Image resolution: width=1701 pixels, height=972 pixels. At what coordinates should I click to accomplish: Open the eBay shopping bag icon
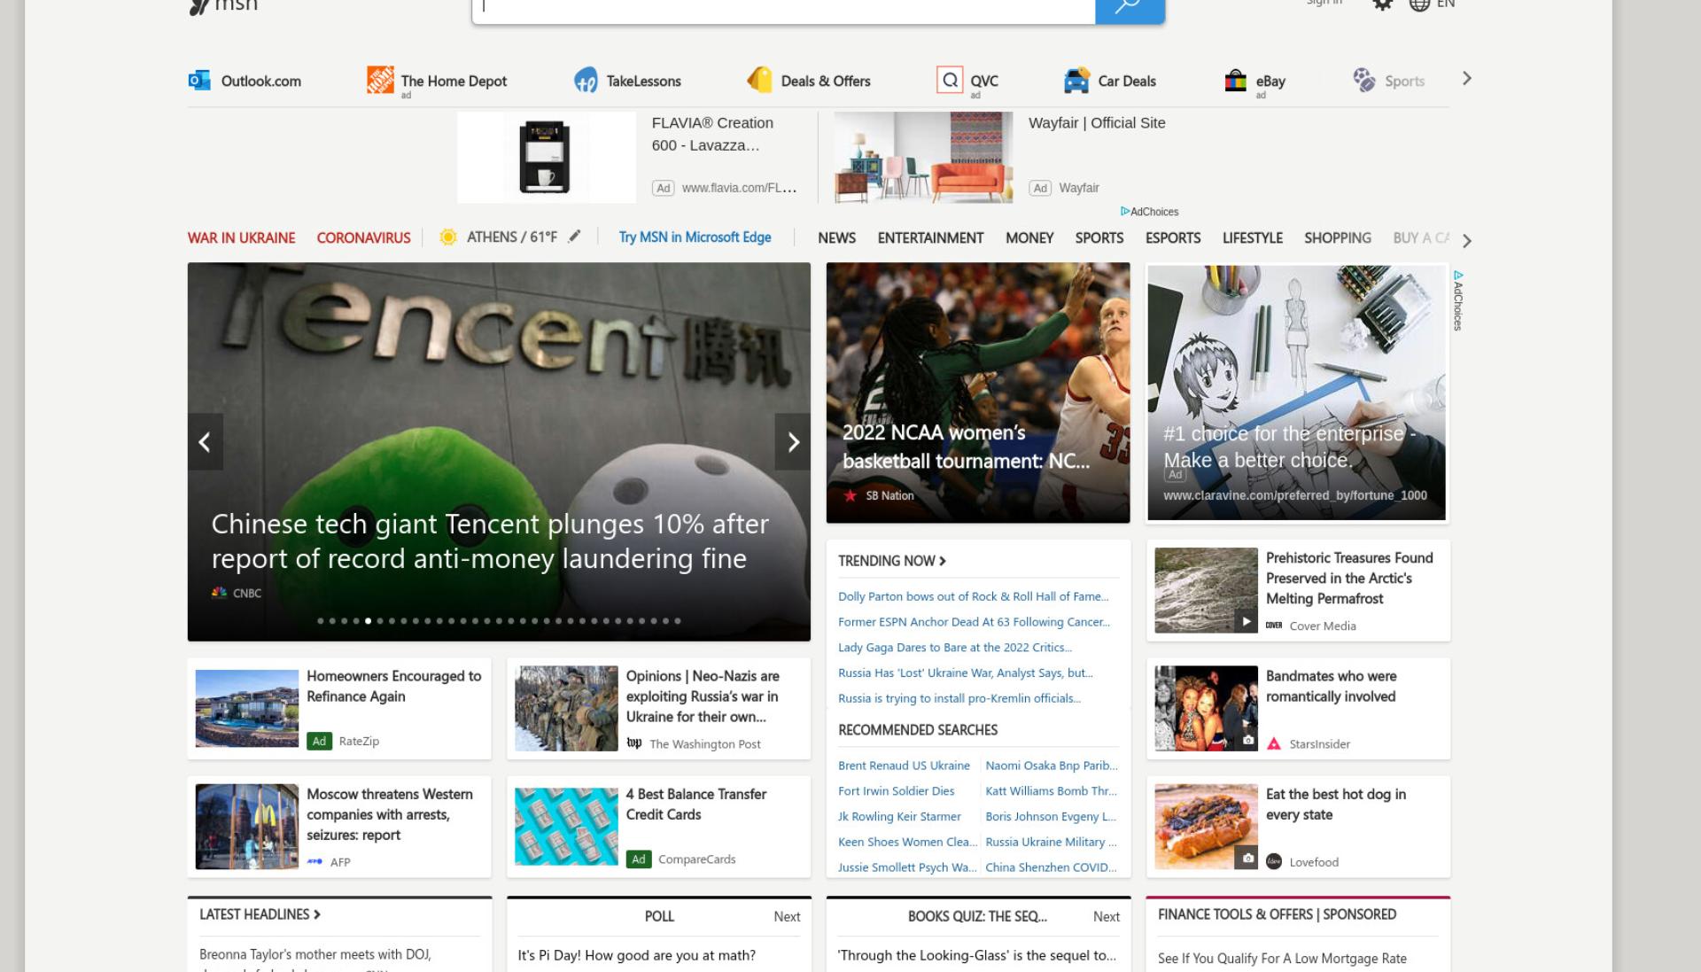click(x=1236, y=81)
